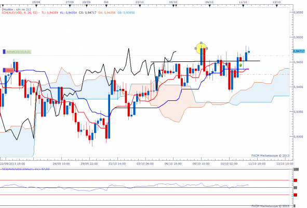Image resolution: width=307 pixels, height=208 pixels.
Task: Click the RSI 30 oversold level tag
Action: pos(295,195)
